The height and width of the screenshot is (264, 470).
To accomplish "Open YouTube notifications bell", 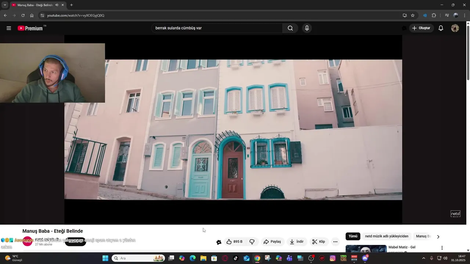I will coord(441,28).
